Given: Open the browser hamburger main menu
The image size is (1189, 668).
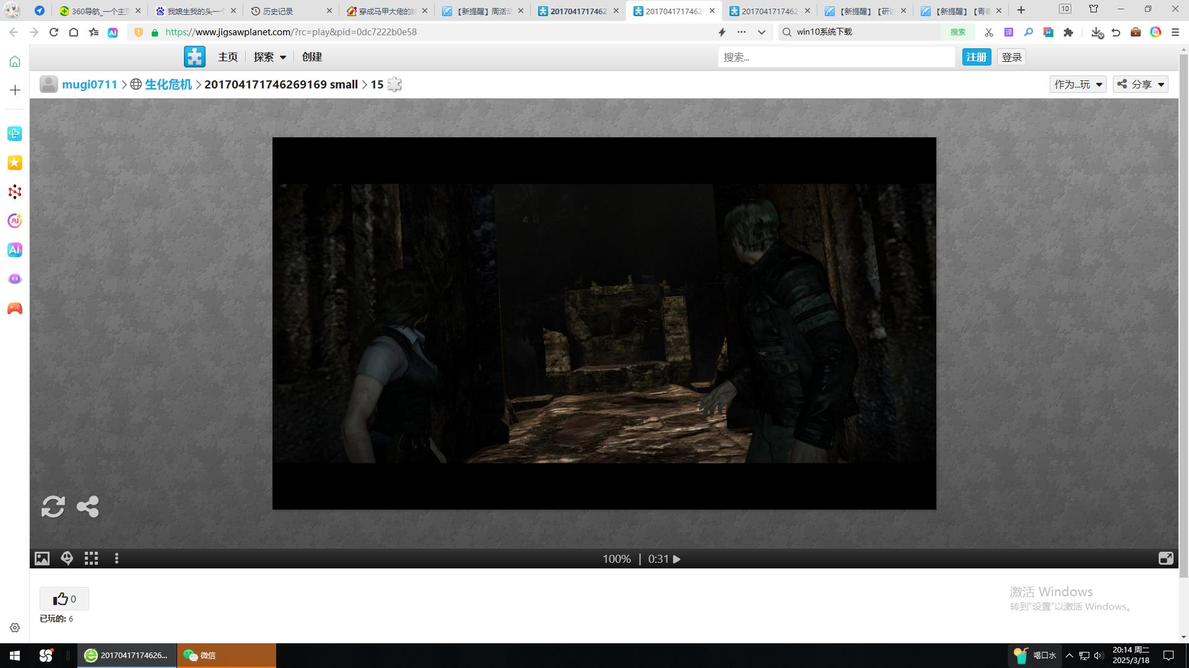Looking at the screenshot, I should coord(1175,32).
